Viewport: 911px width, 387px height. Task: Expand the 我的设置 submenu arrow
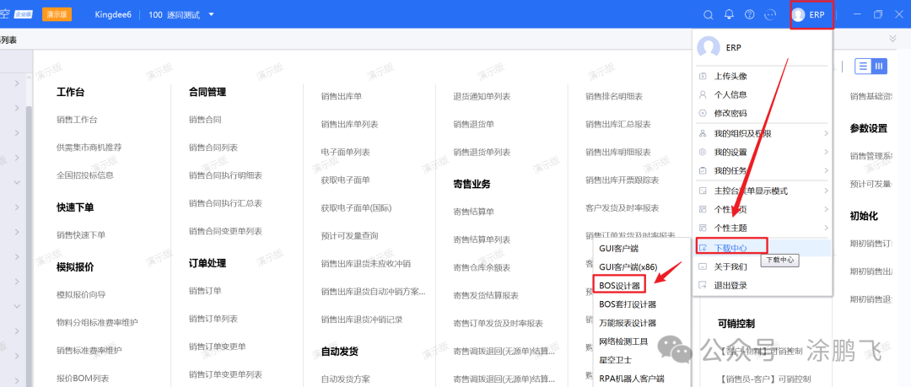(825, 153)
